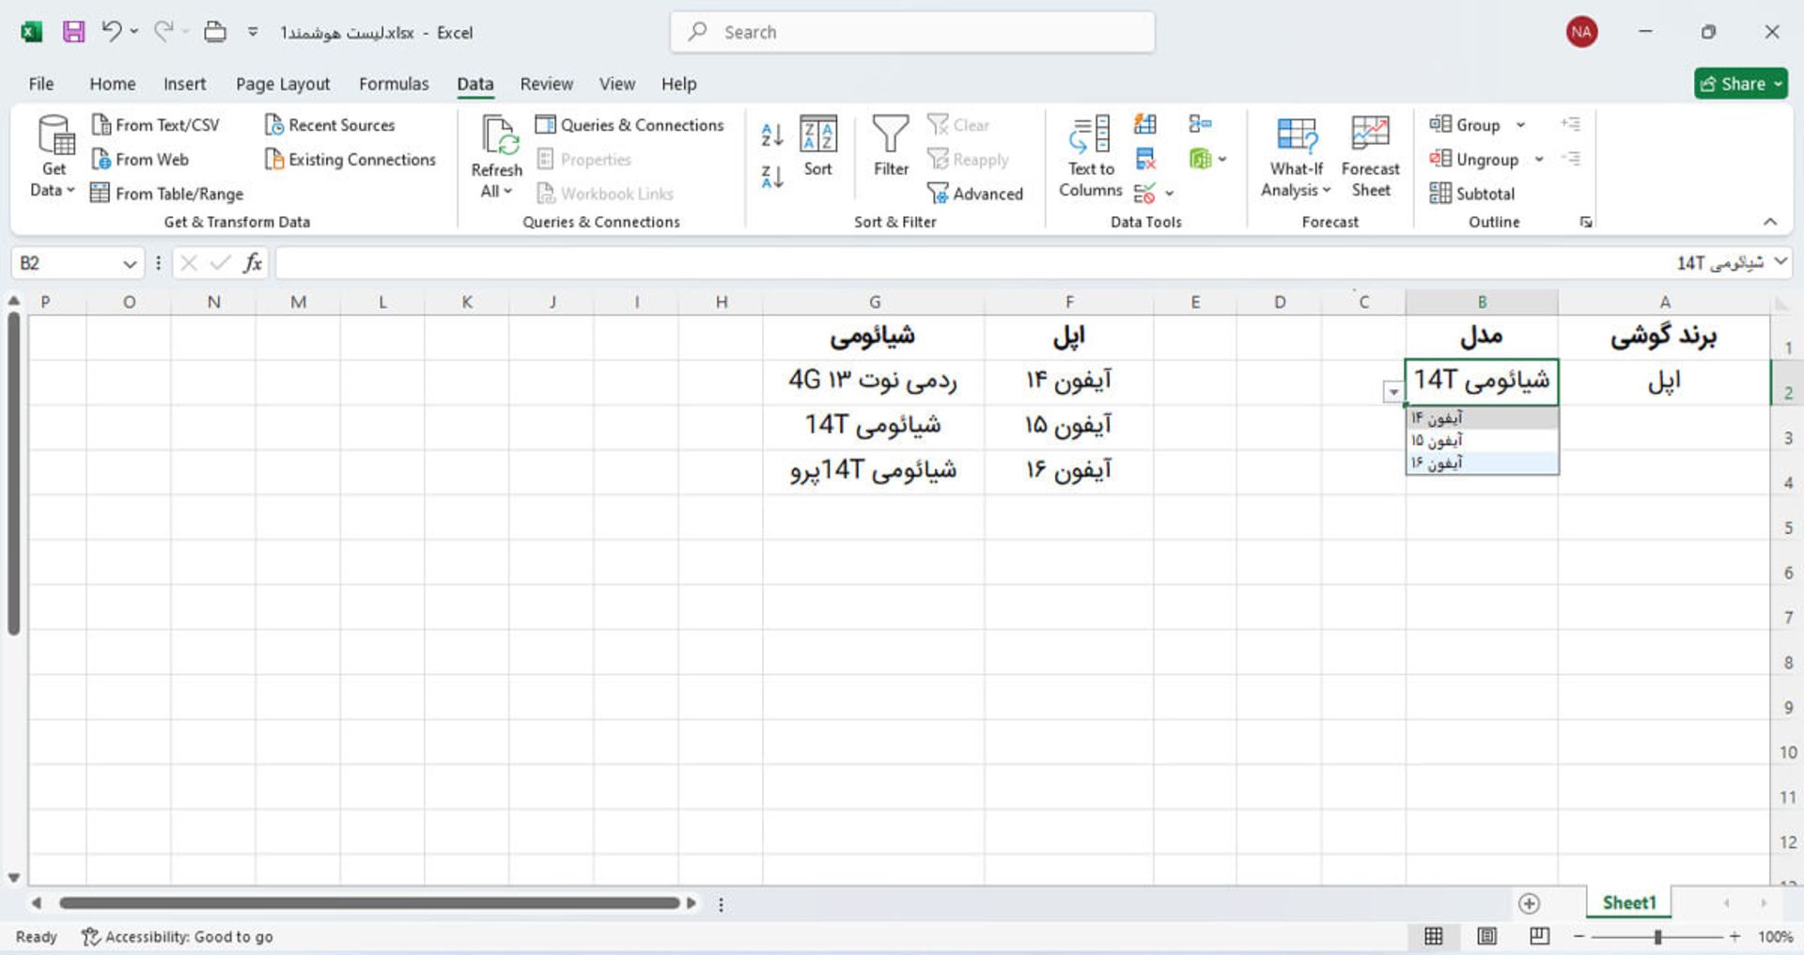This screenshot has height=955, width=1804.
Task: Click the Subtotal outline icon
Action: [1472, 194]
